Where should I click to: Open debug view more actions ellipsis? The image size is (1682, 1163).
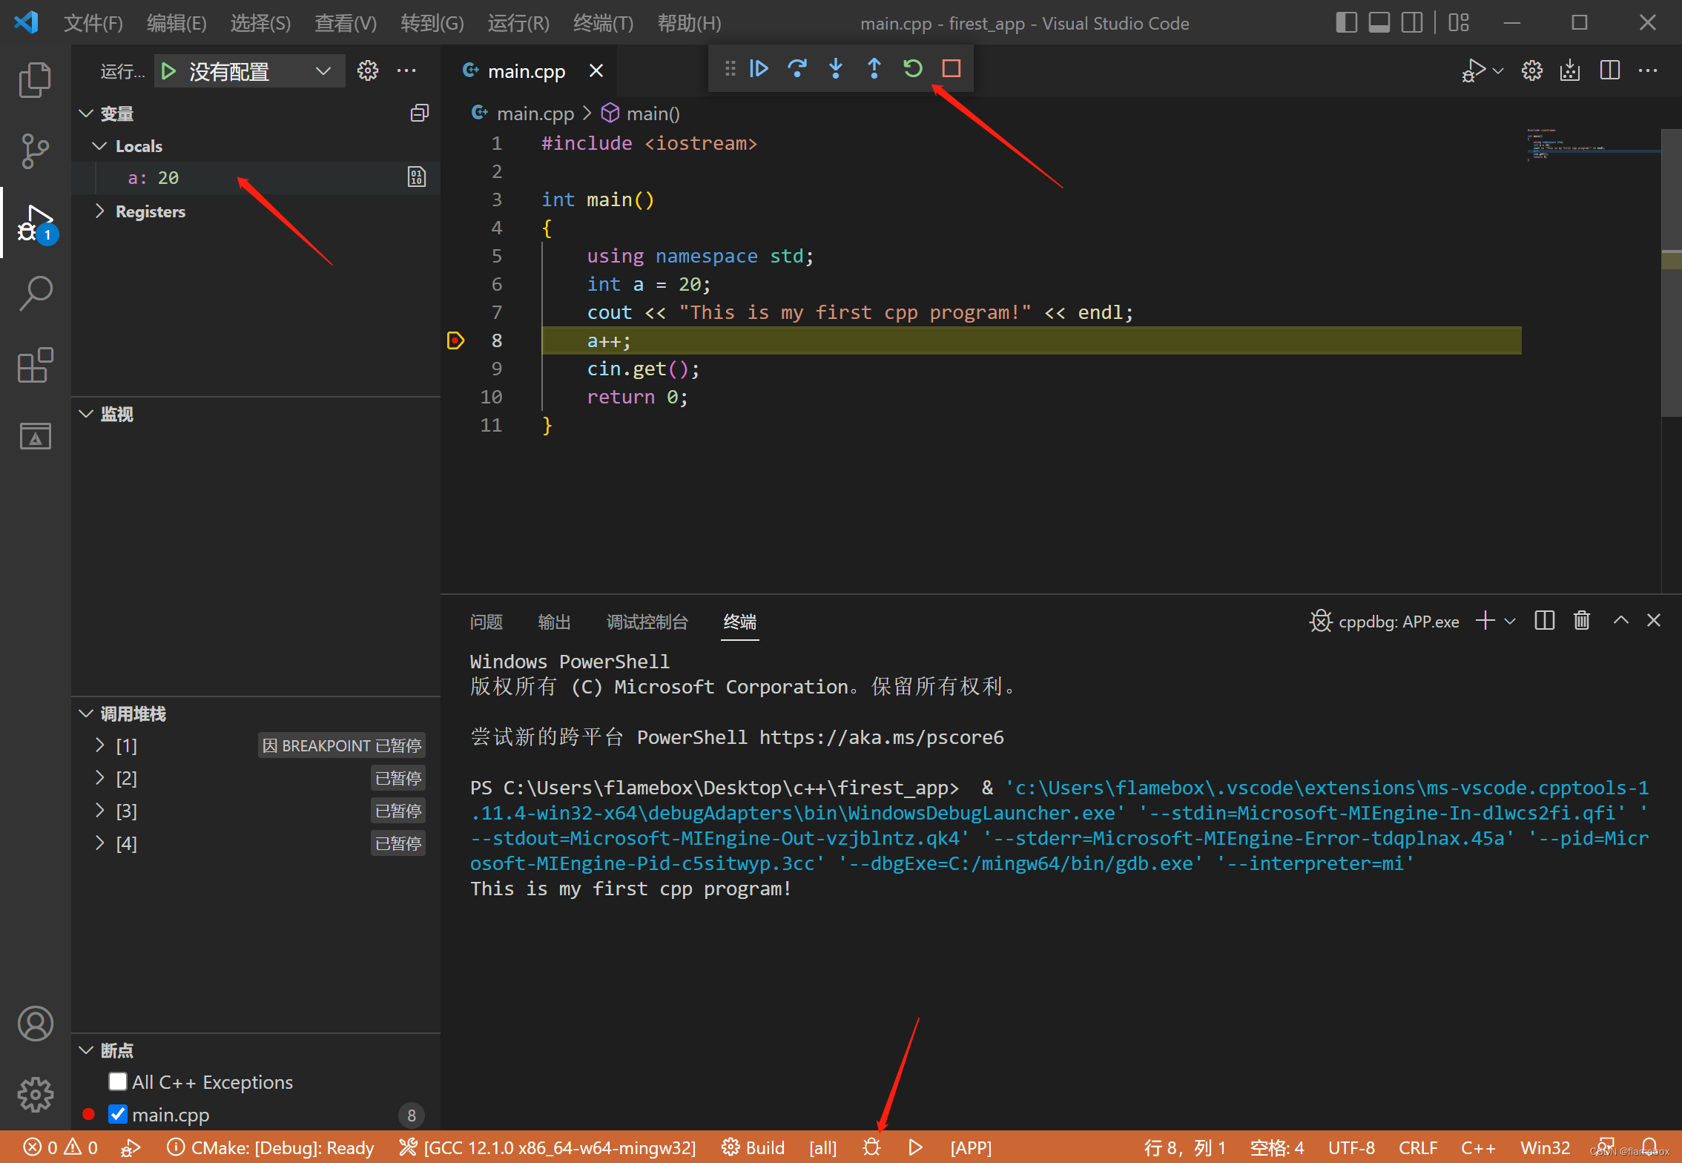click(406, 71)
